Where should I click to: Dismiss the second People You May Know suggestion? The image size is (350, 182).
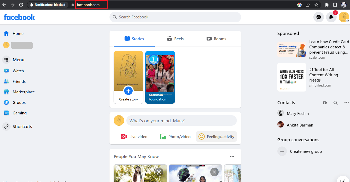(x=214, y=172)
